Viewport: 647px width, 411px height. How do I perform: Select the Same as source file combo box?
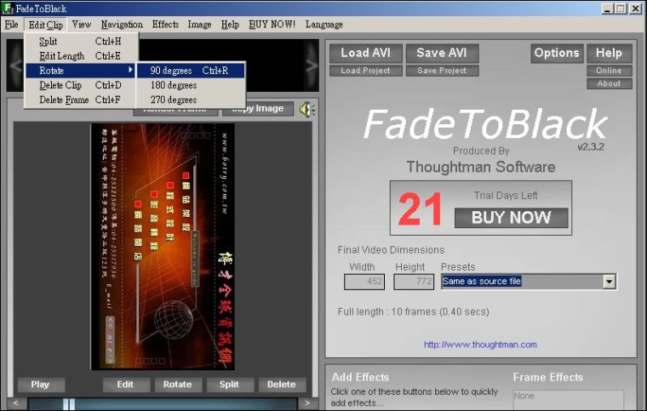[x=529, y=282]
